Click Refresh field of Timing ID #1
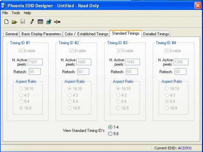The image size is (203, 152). pyautogui.click(x=35, y=72)
